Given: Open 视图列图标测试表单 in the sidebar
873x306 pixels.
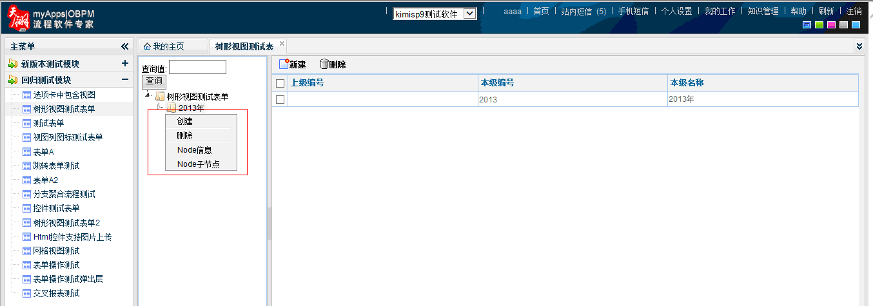Looking at the screenshot, I should (x=68, y=137).
